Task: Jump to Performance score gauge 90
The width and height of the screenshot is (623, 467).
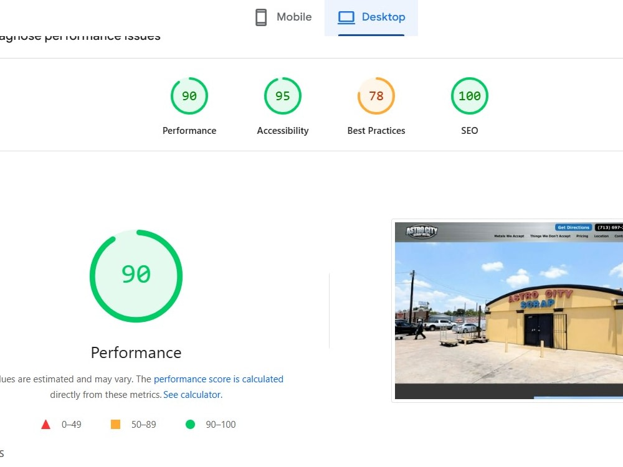Action: pyautogui.click(x=189, y=96)
